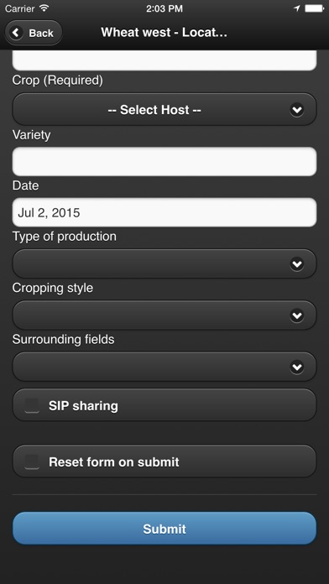Click chevron icon under Type of production
This screenshot has width=329, height=584.
(x=297, y=264)
